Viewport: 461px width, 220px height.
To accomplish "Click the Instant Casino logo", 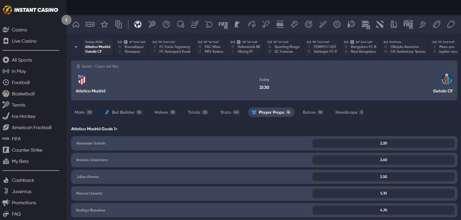I will pos(31,10).
